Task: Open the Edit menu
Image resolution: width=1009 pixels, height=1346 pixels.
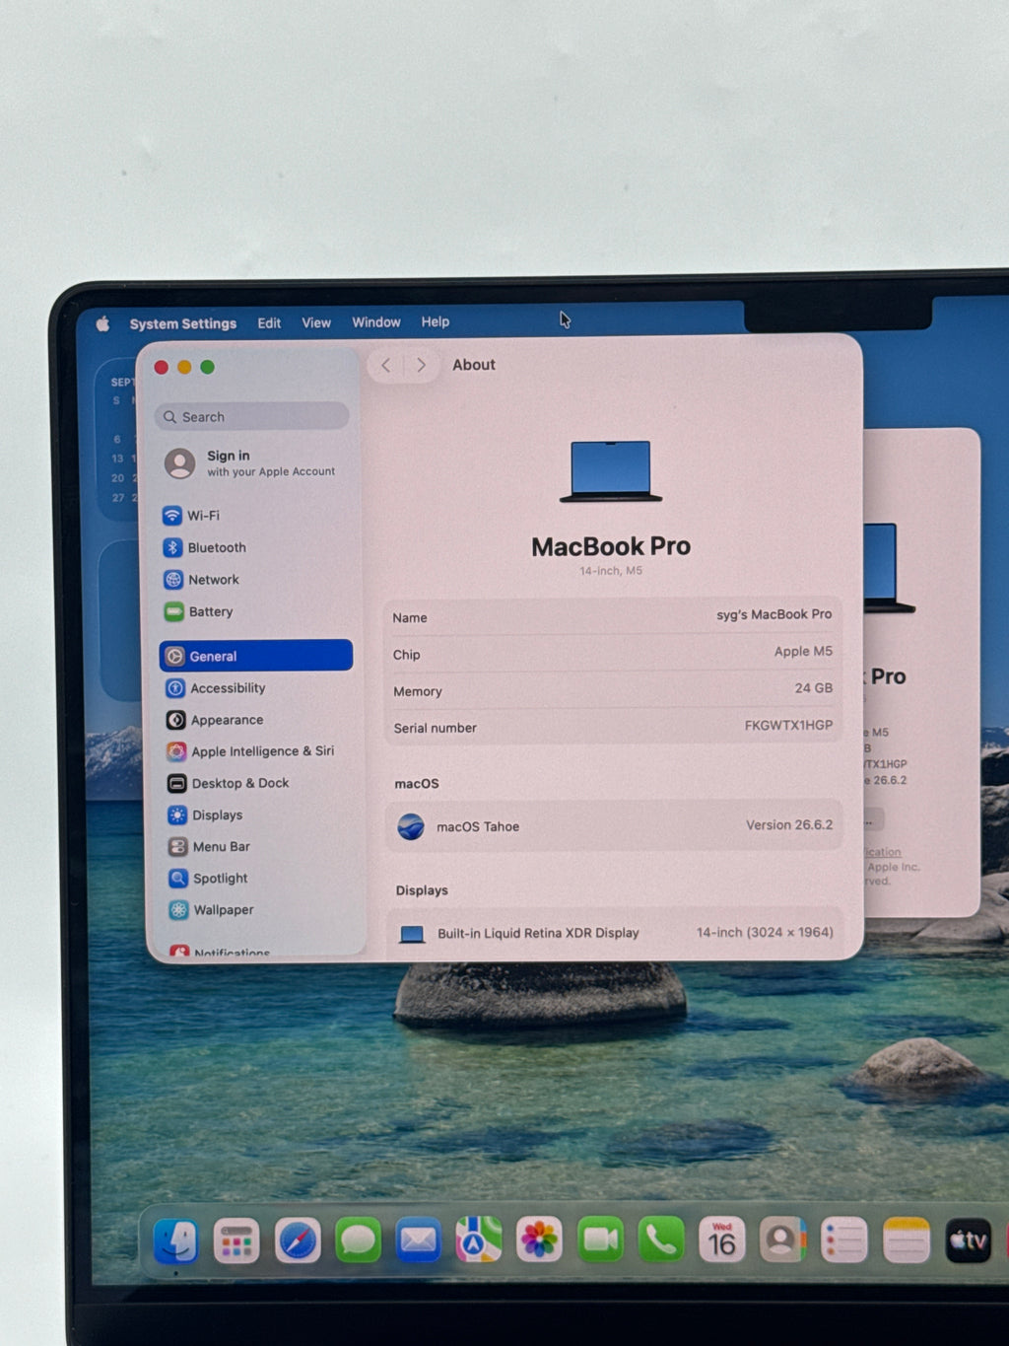Action: (269, 322)
